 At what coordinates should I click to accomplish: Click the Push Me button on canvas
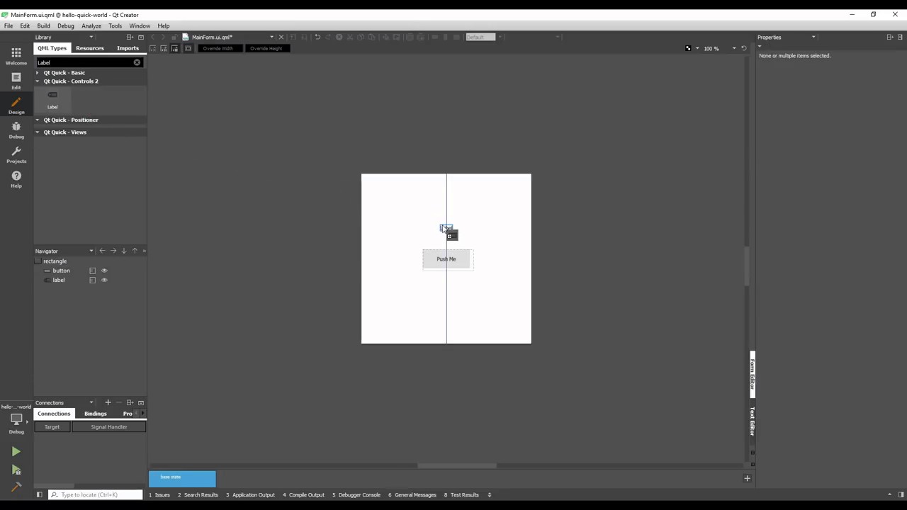446,259
